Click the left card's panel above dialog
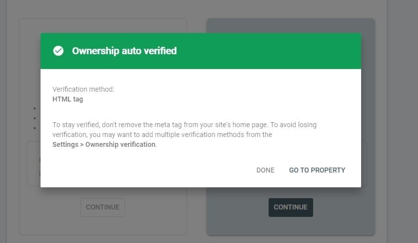The width and height of the screenshot is (418, 243). [103, 26]
